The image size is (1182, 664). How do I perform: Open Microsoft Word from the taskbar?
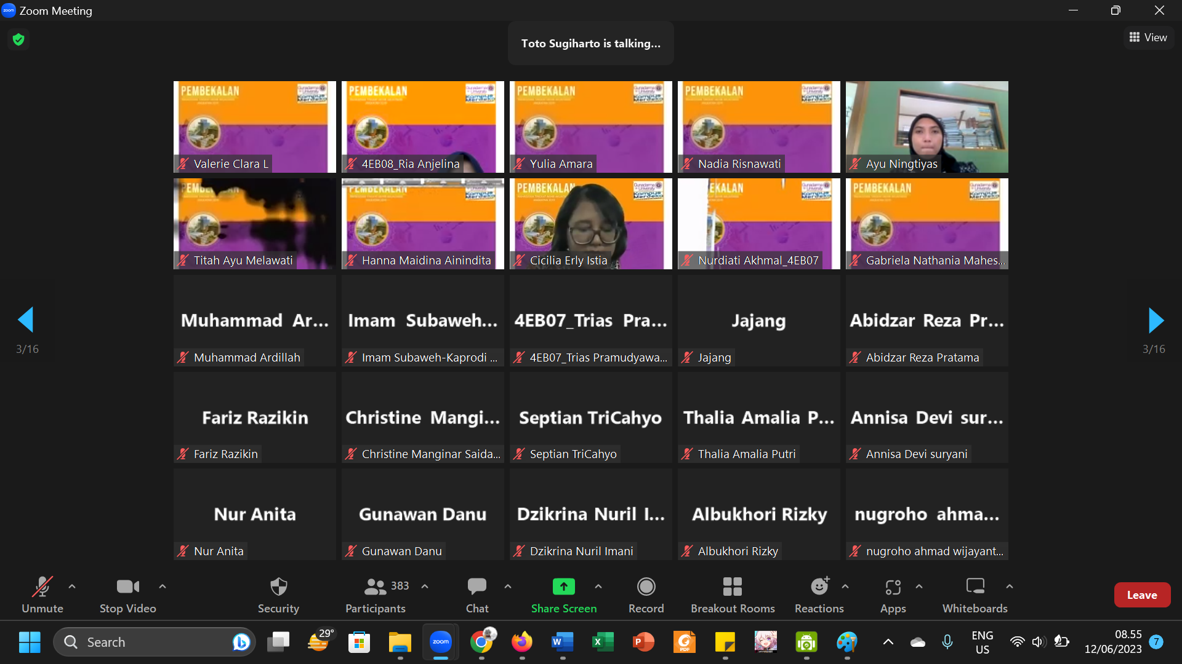[x=563, y=642]
